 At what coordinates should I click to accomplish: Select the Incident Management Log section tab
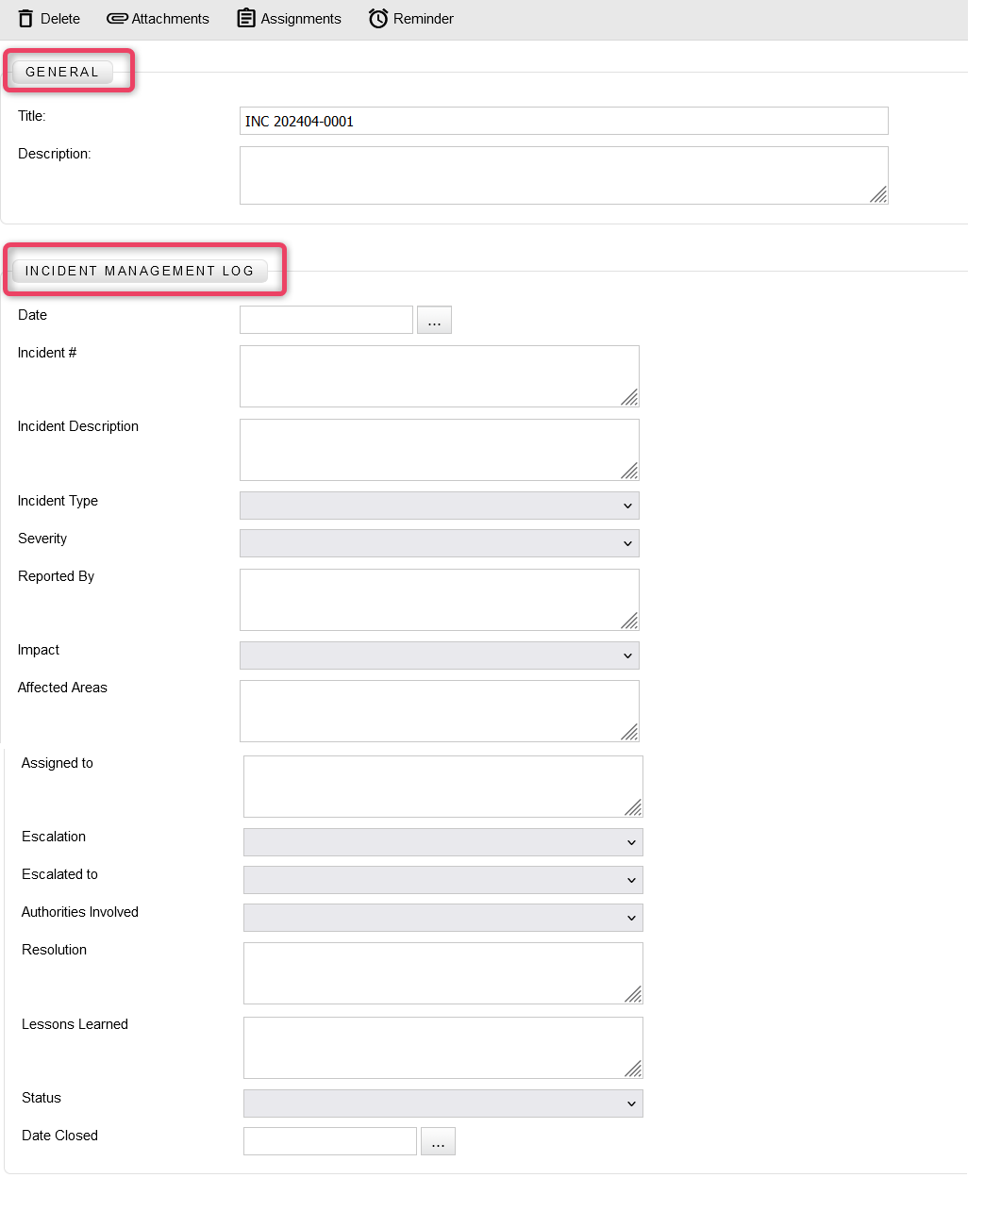click(140, 271)
